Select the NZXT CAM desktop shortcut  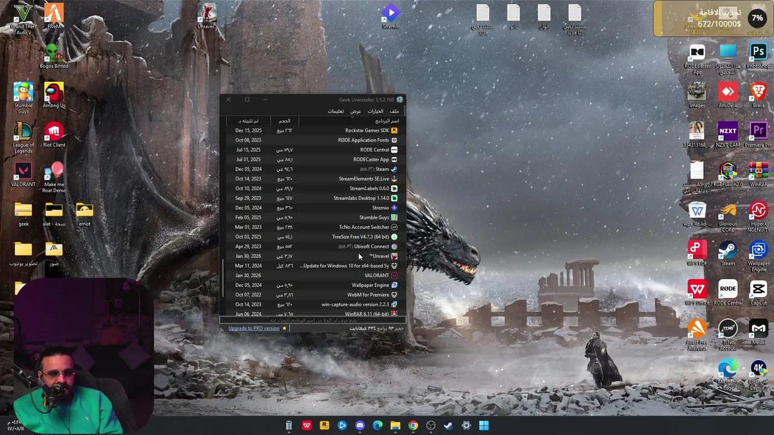[728, 135]
